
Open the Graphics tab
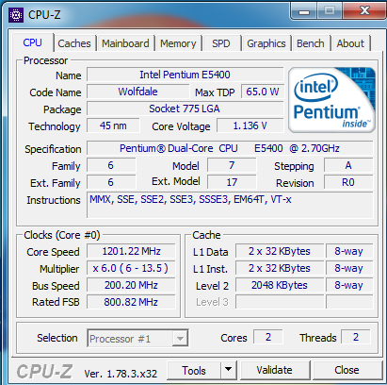click(266, 43)
